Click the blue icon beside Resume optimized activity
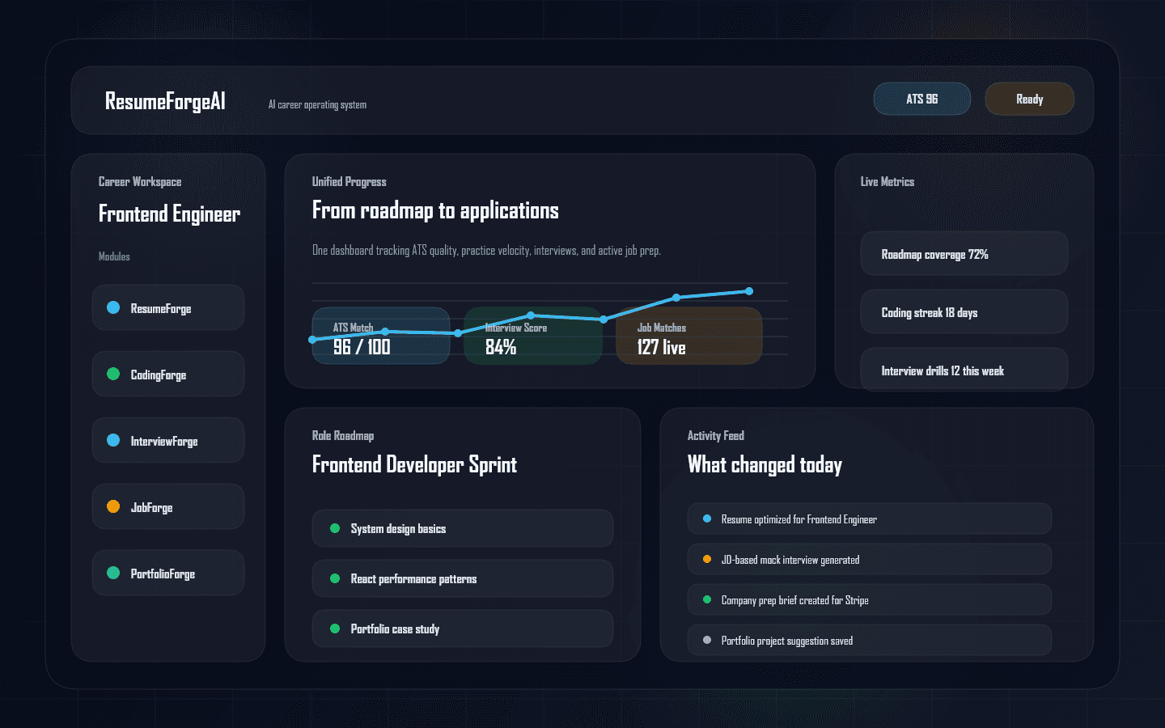 (x=705, y=518)
